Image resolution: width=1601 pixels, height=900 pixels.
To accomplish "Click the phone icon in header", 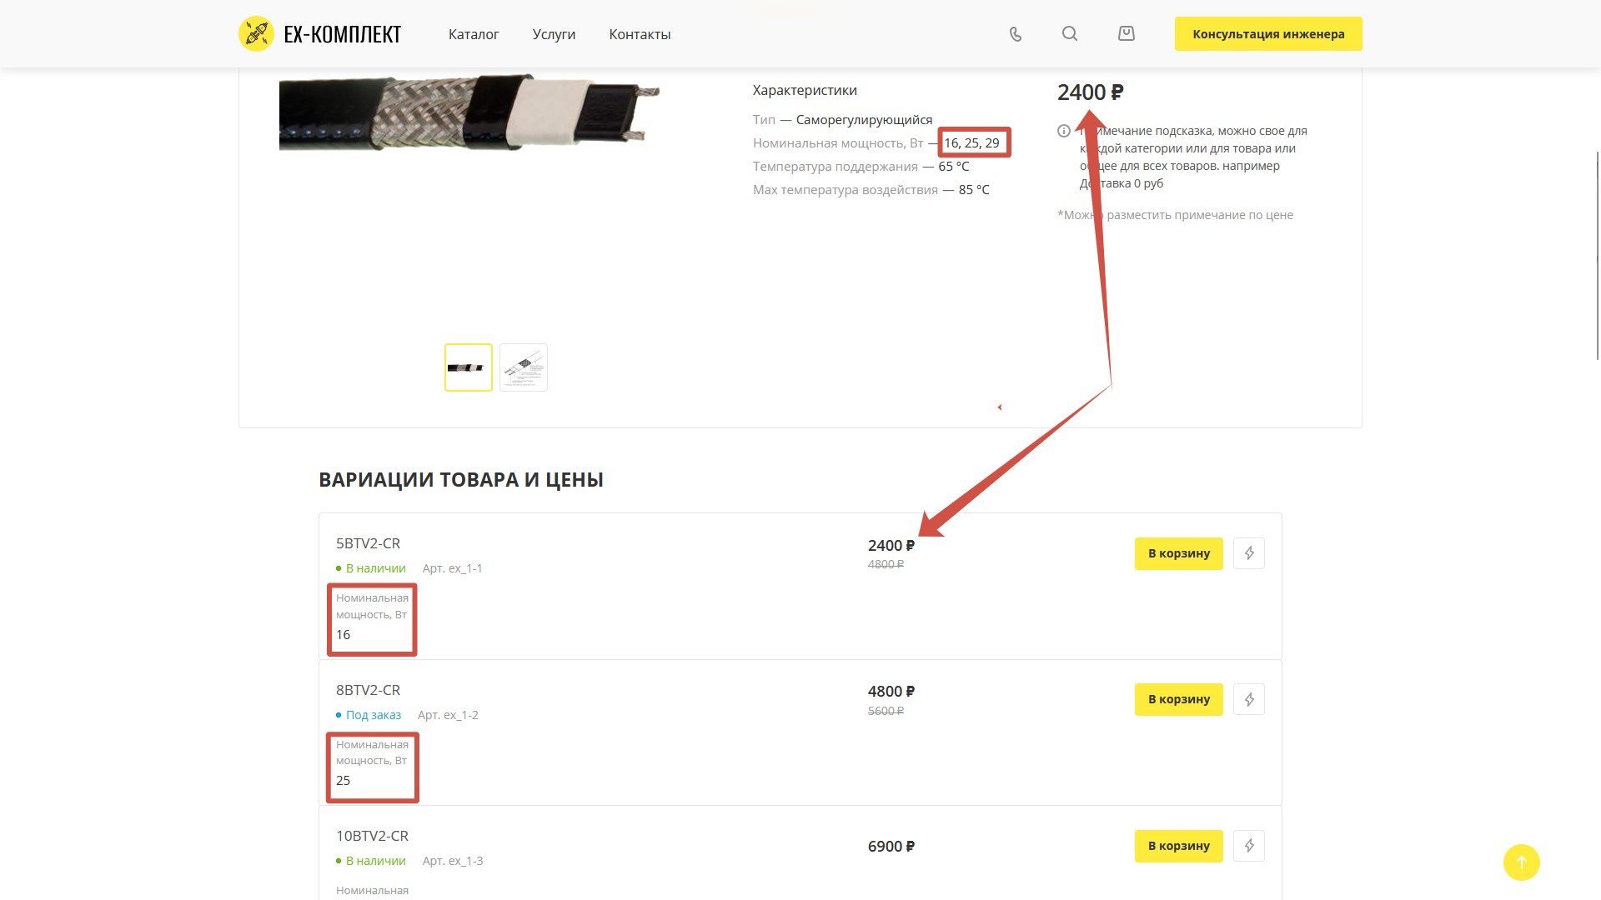I will (x=1015, y=34).
